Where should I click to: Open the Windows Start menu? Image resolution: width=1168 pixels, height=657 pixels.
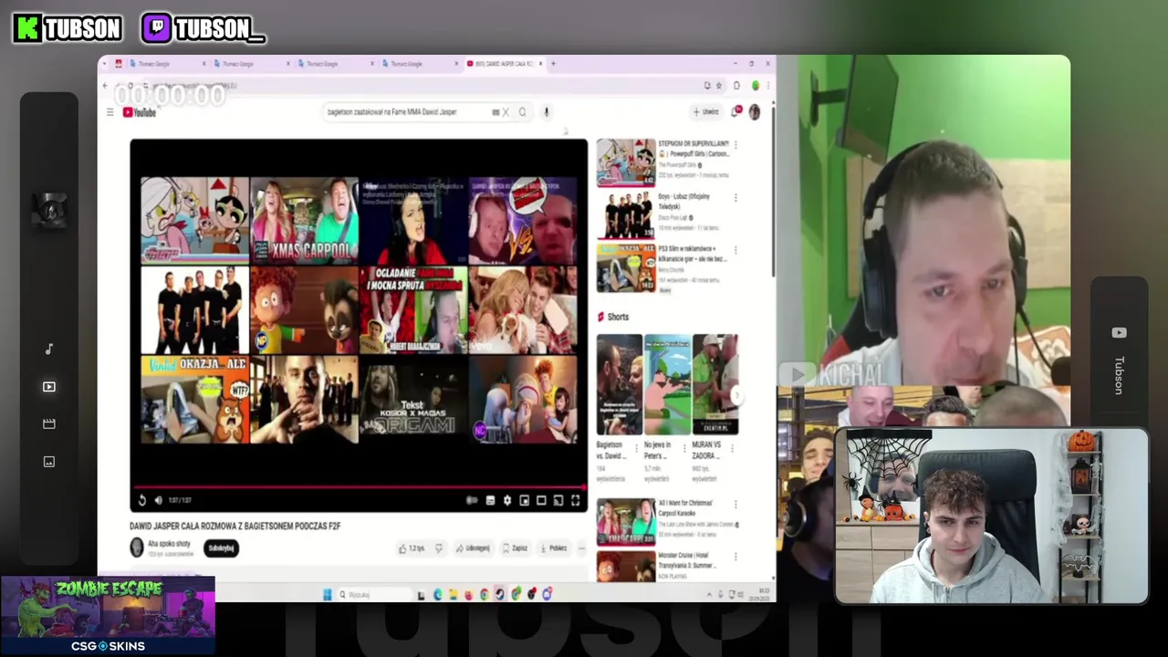[x=327, y=595]
